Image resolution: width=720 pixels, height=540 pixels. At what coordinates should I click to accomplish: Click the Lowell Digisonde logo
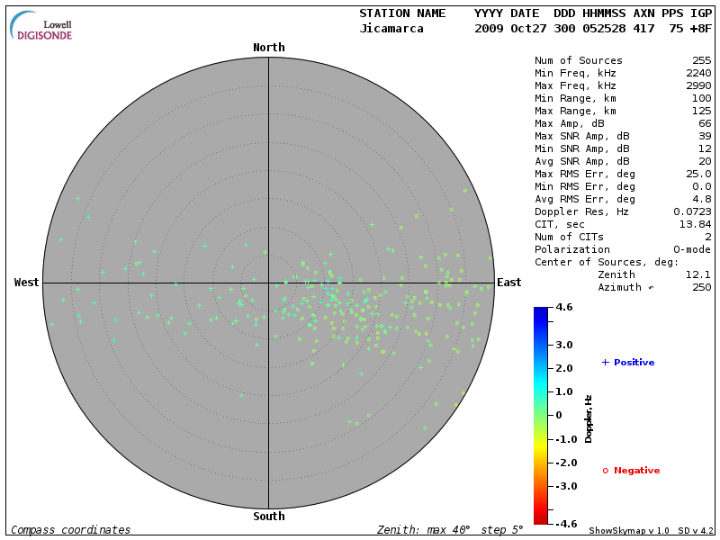pos(41,26)
